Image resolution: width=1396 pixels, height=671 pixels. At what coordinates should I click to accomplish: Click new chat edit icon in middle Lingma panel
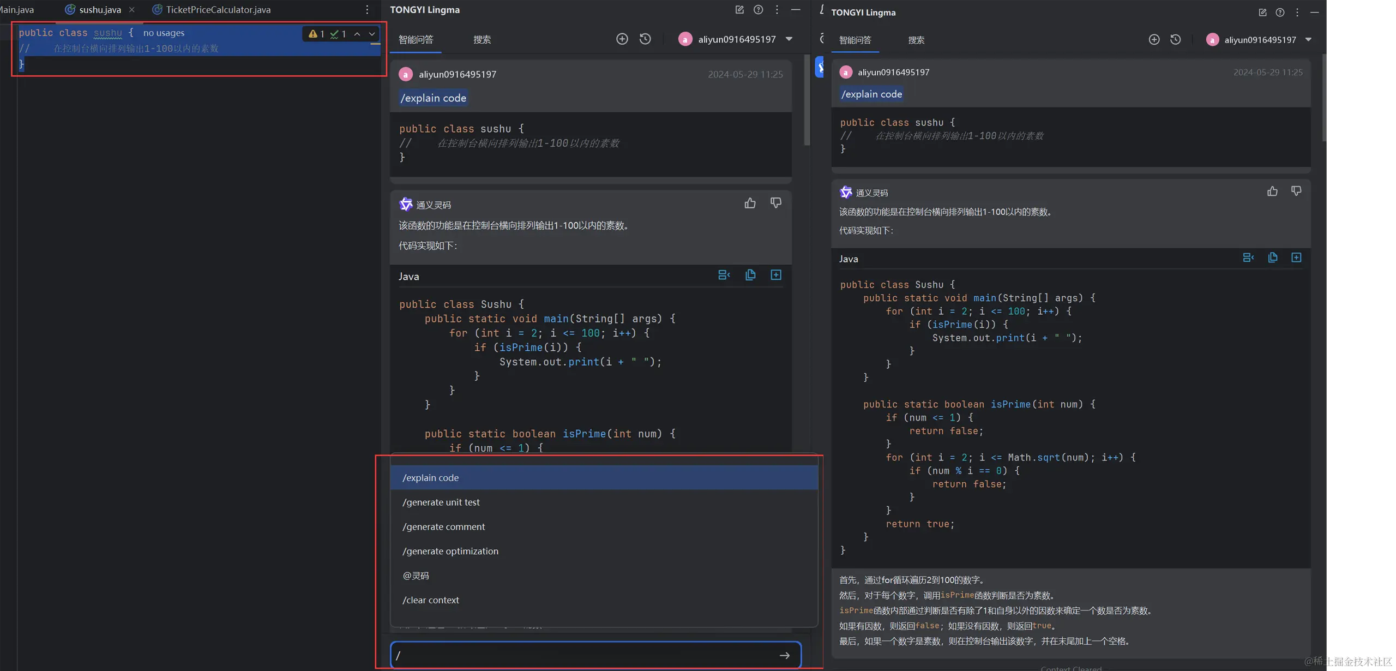click(x=739, y=10)
